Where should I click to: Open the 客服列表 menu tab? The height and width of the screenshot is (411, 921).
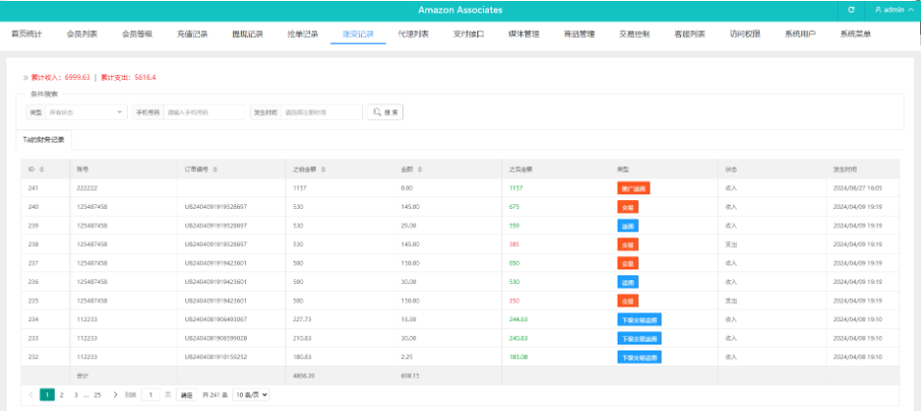tap(690, 34)
